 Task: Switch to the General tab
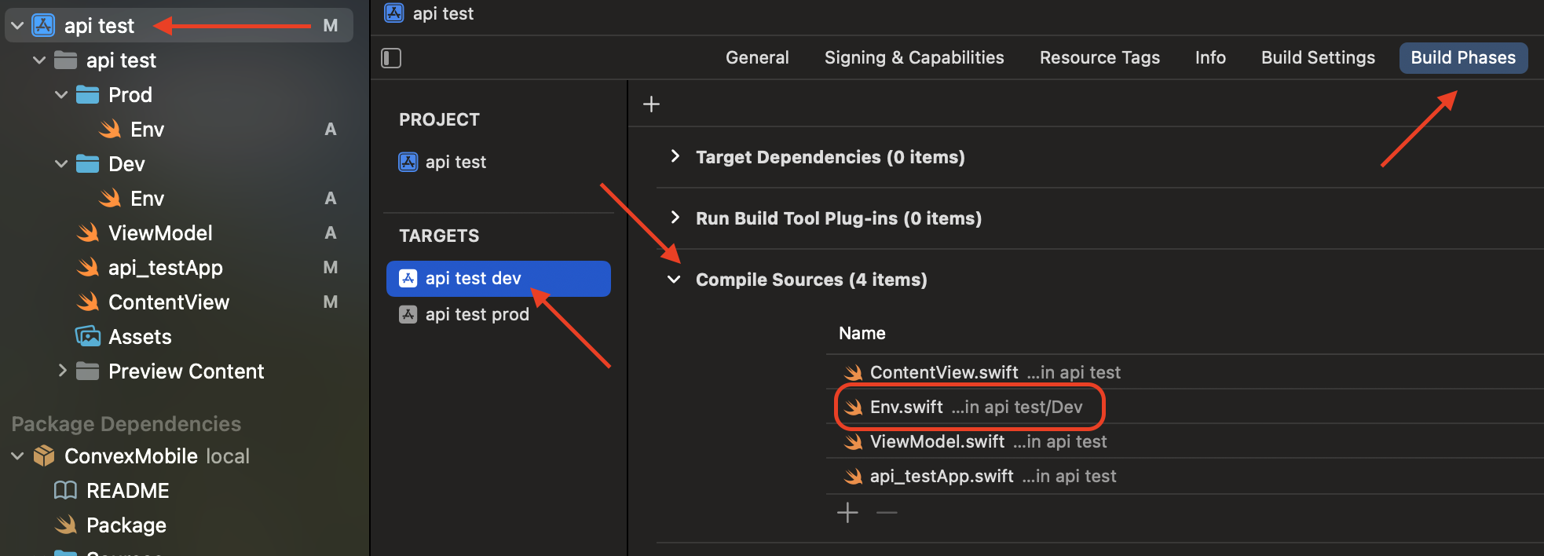click(757, 58)
